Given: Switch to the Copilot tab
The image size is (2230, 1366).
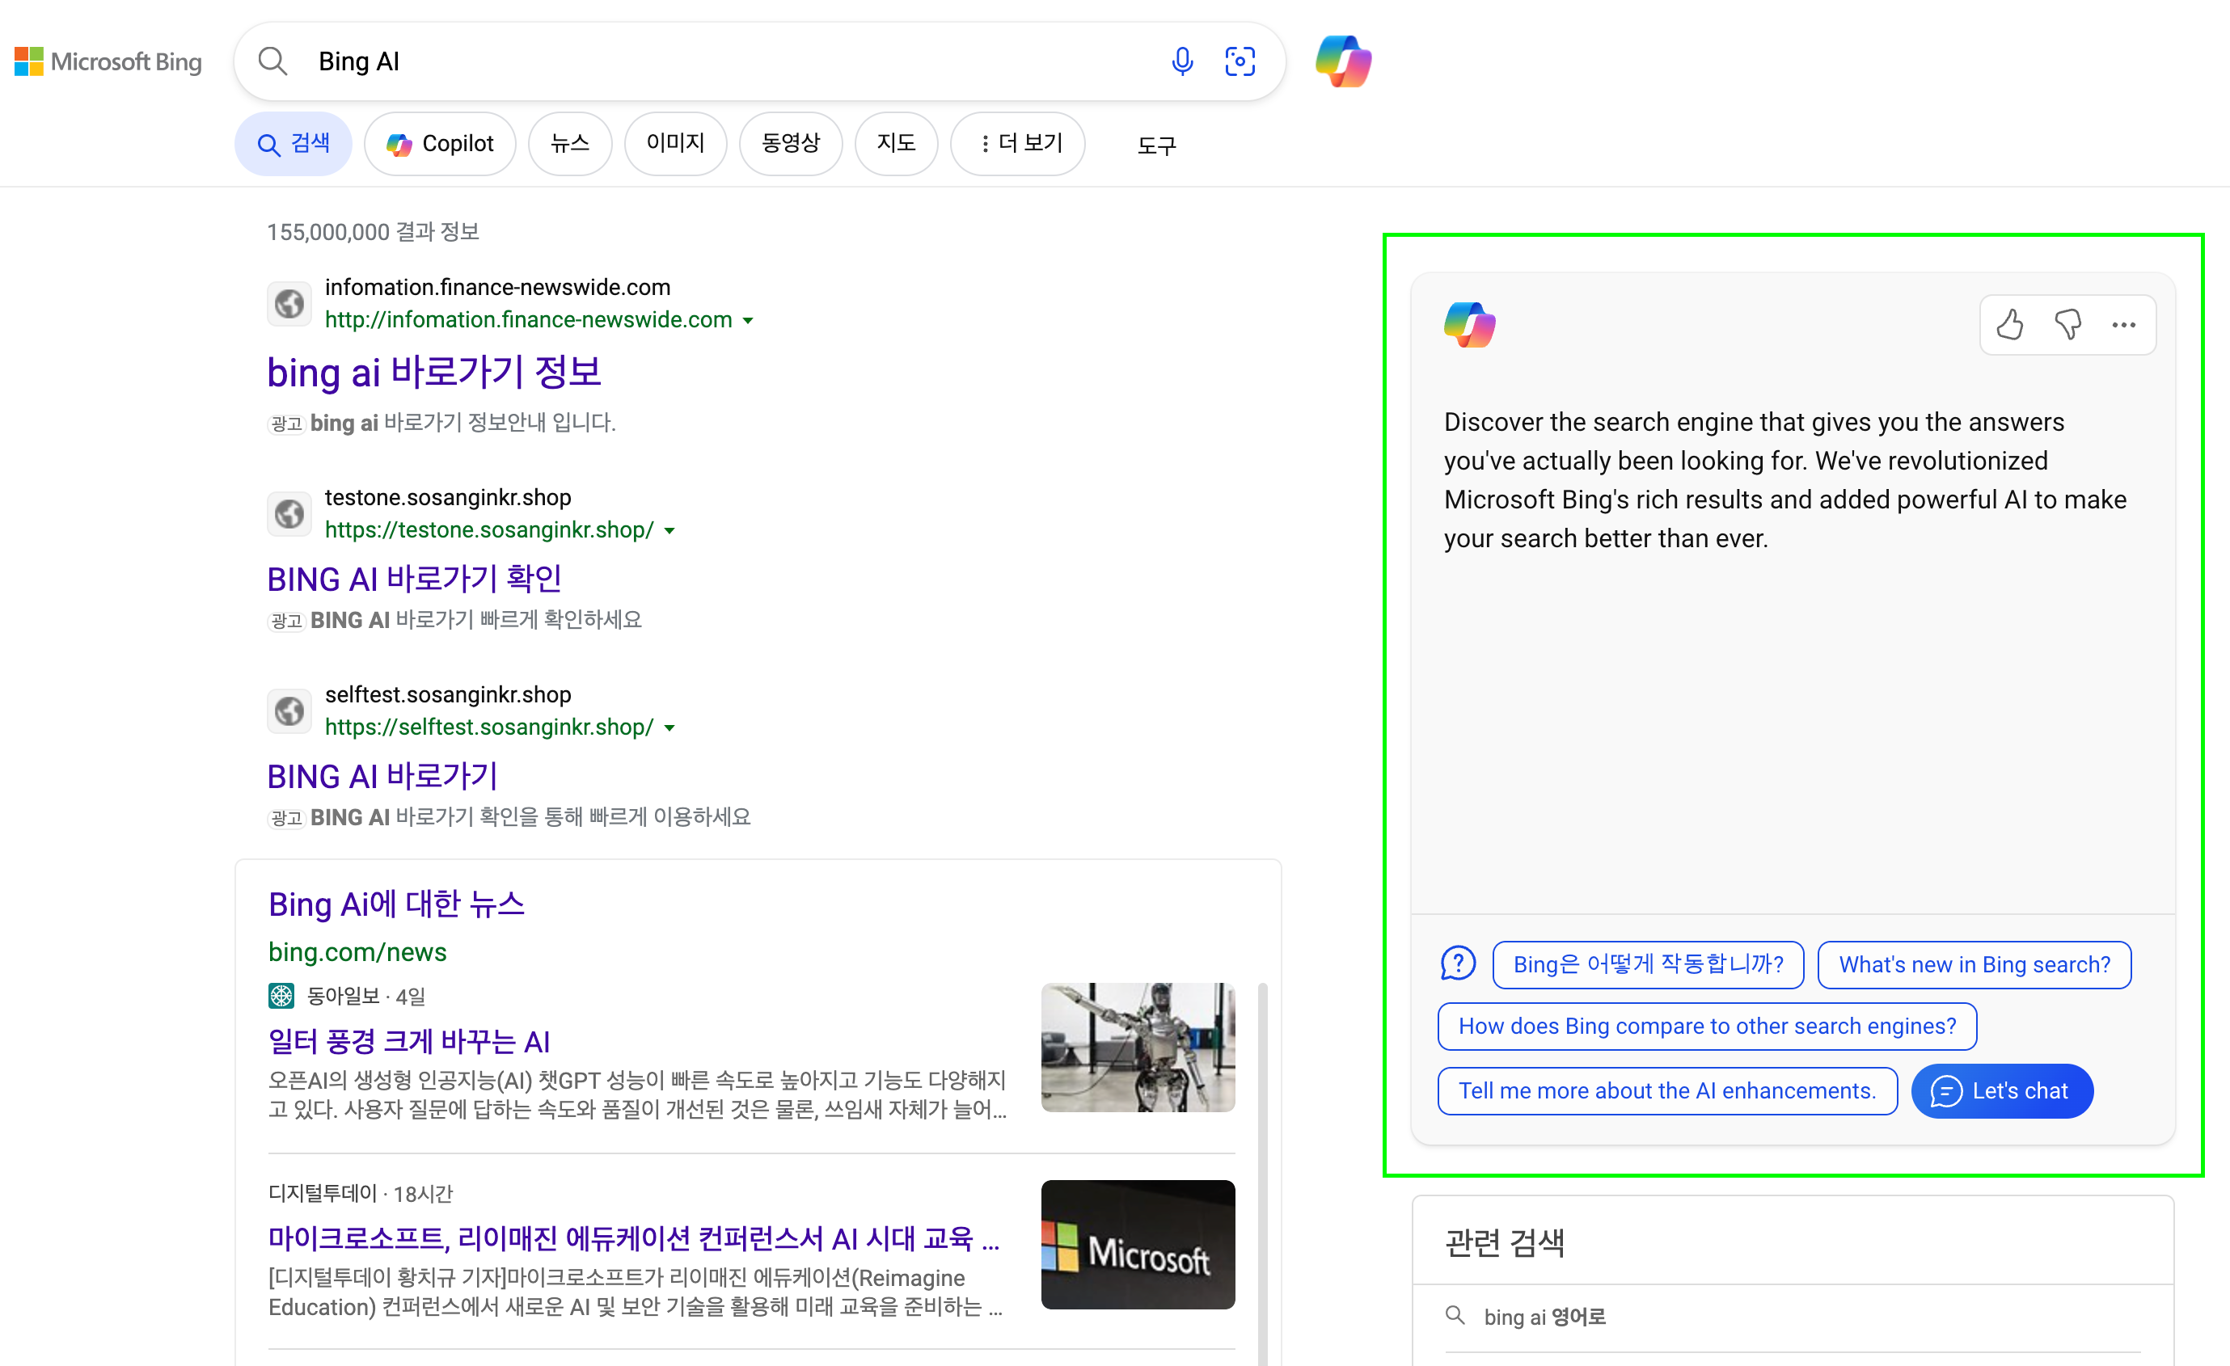Looking at the screenshot, I should [440, 143].
